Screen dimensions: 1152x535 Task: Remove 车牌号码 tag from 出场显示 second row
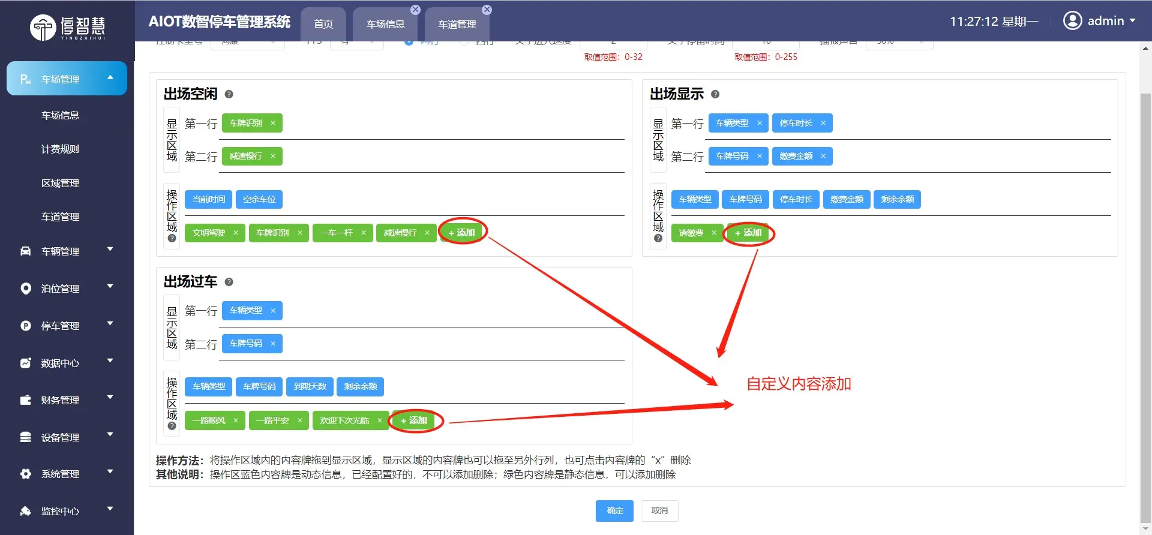760,156
